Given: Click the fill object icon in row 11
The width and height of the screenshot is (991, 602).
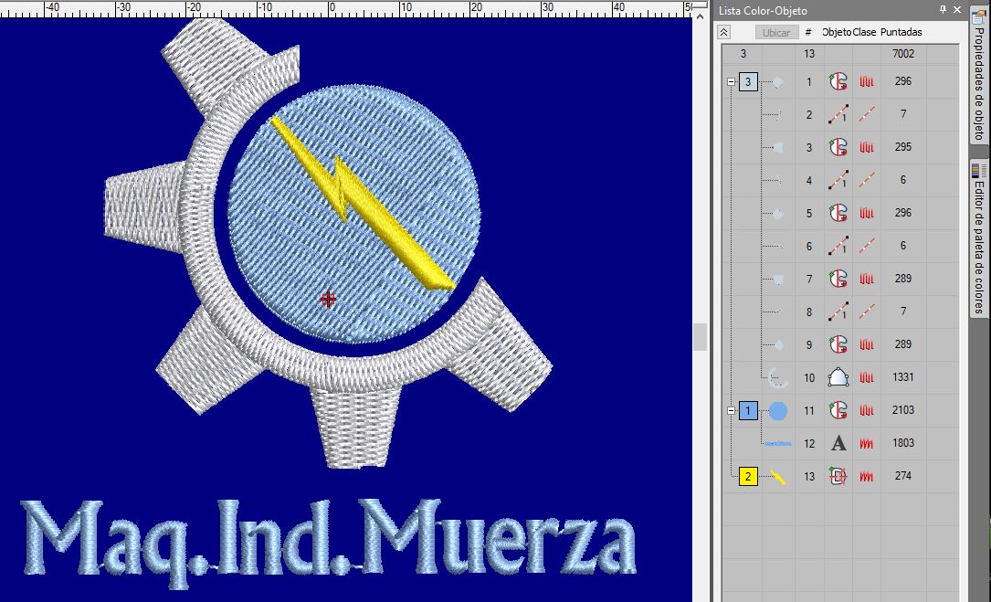Looking at the screenshot, I should tap(838, 410).
